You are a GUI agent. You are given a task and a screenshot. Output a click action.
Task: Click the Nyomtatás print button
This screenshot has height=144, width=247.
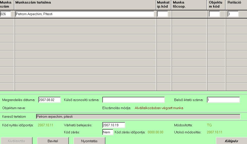click(89, 141)
